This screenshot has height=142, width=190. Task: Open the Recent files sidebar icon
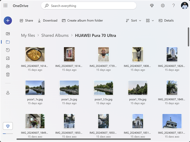8,50
